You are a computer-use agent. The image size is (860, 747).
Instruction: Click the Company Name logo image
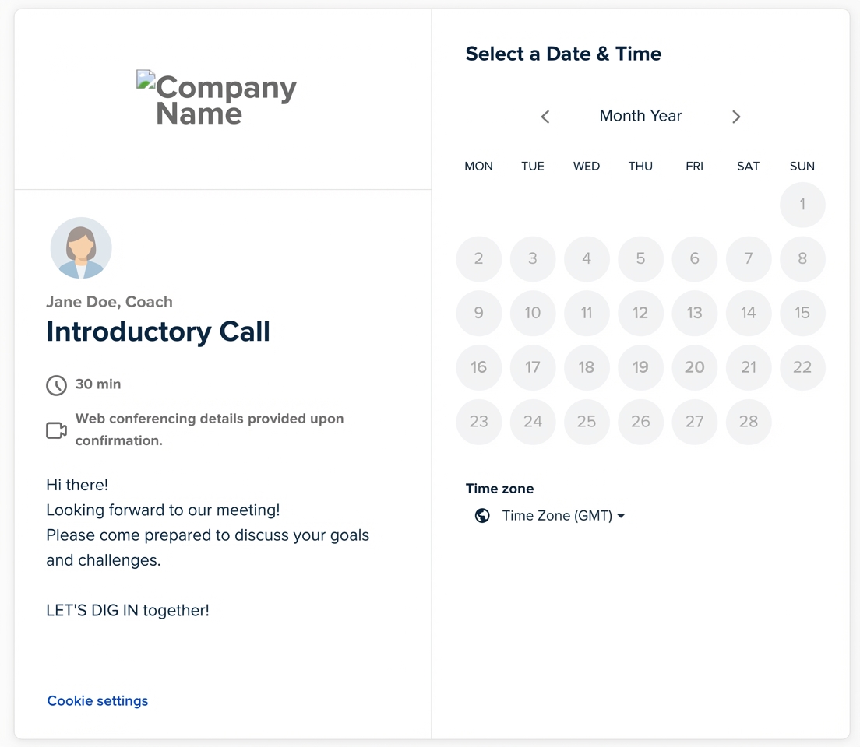coord(217,96)
